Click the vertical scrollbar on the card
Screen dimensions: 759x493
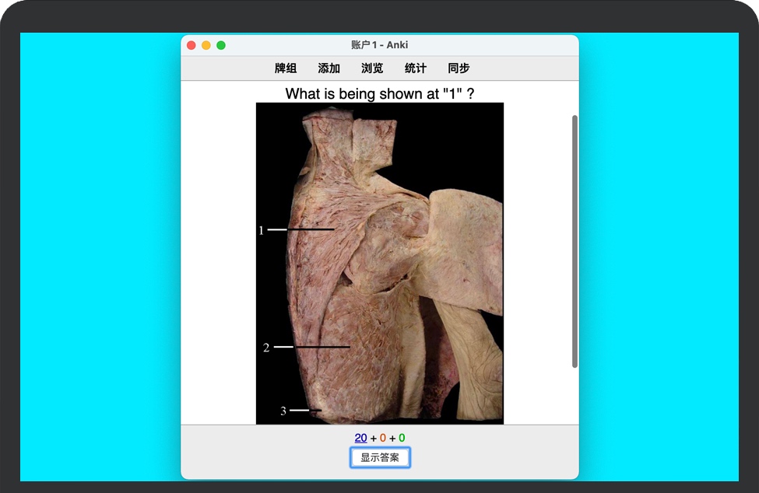click(575, 241)
